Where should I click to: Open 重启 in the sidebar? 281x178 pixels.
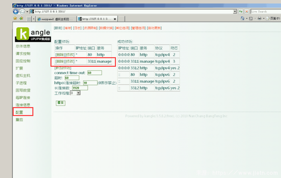point(19,120)
